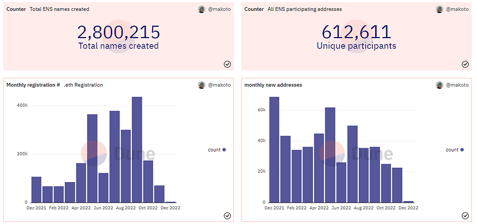Open @makoto link on monthly new addresses chart
Viewport: 477px width, 224px height.
(457, 85)
